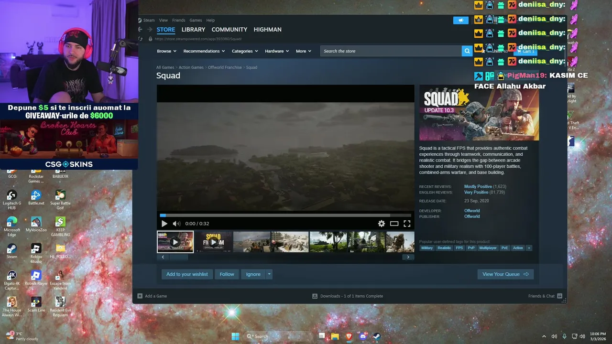Open The House Always Wins shortcut
This screenshot has height=344, width=612.
12,307
